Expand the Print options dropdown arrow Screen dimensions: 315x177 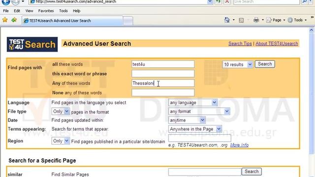262,20
